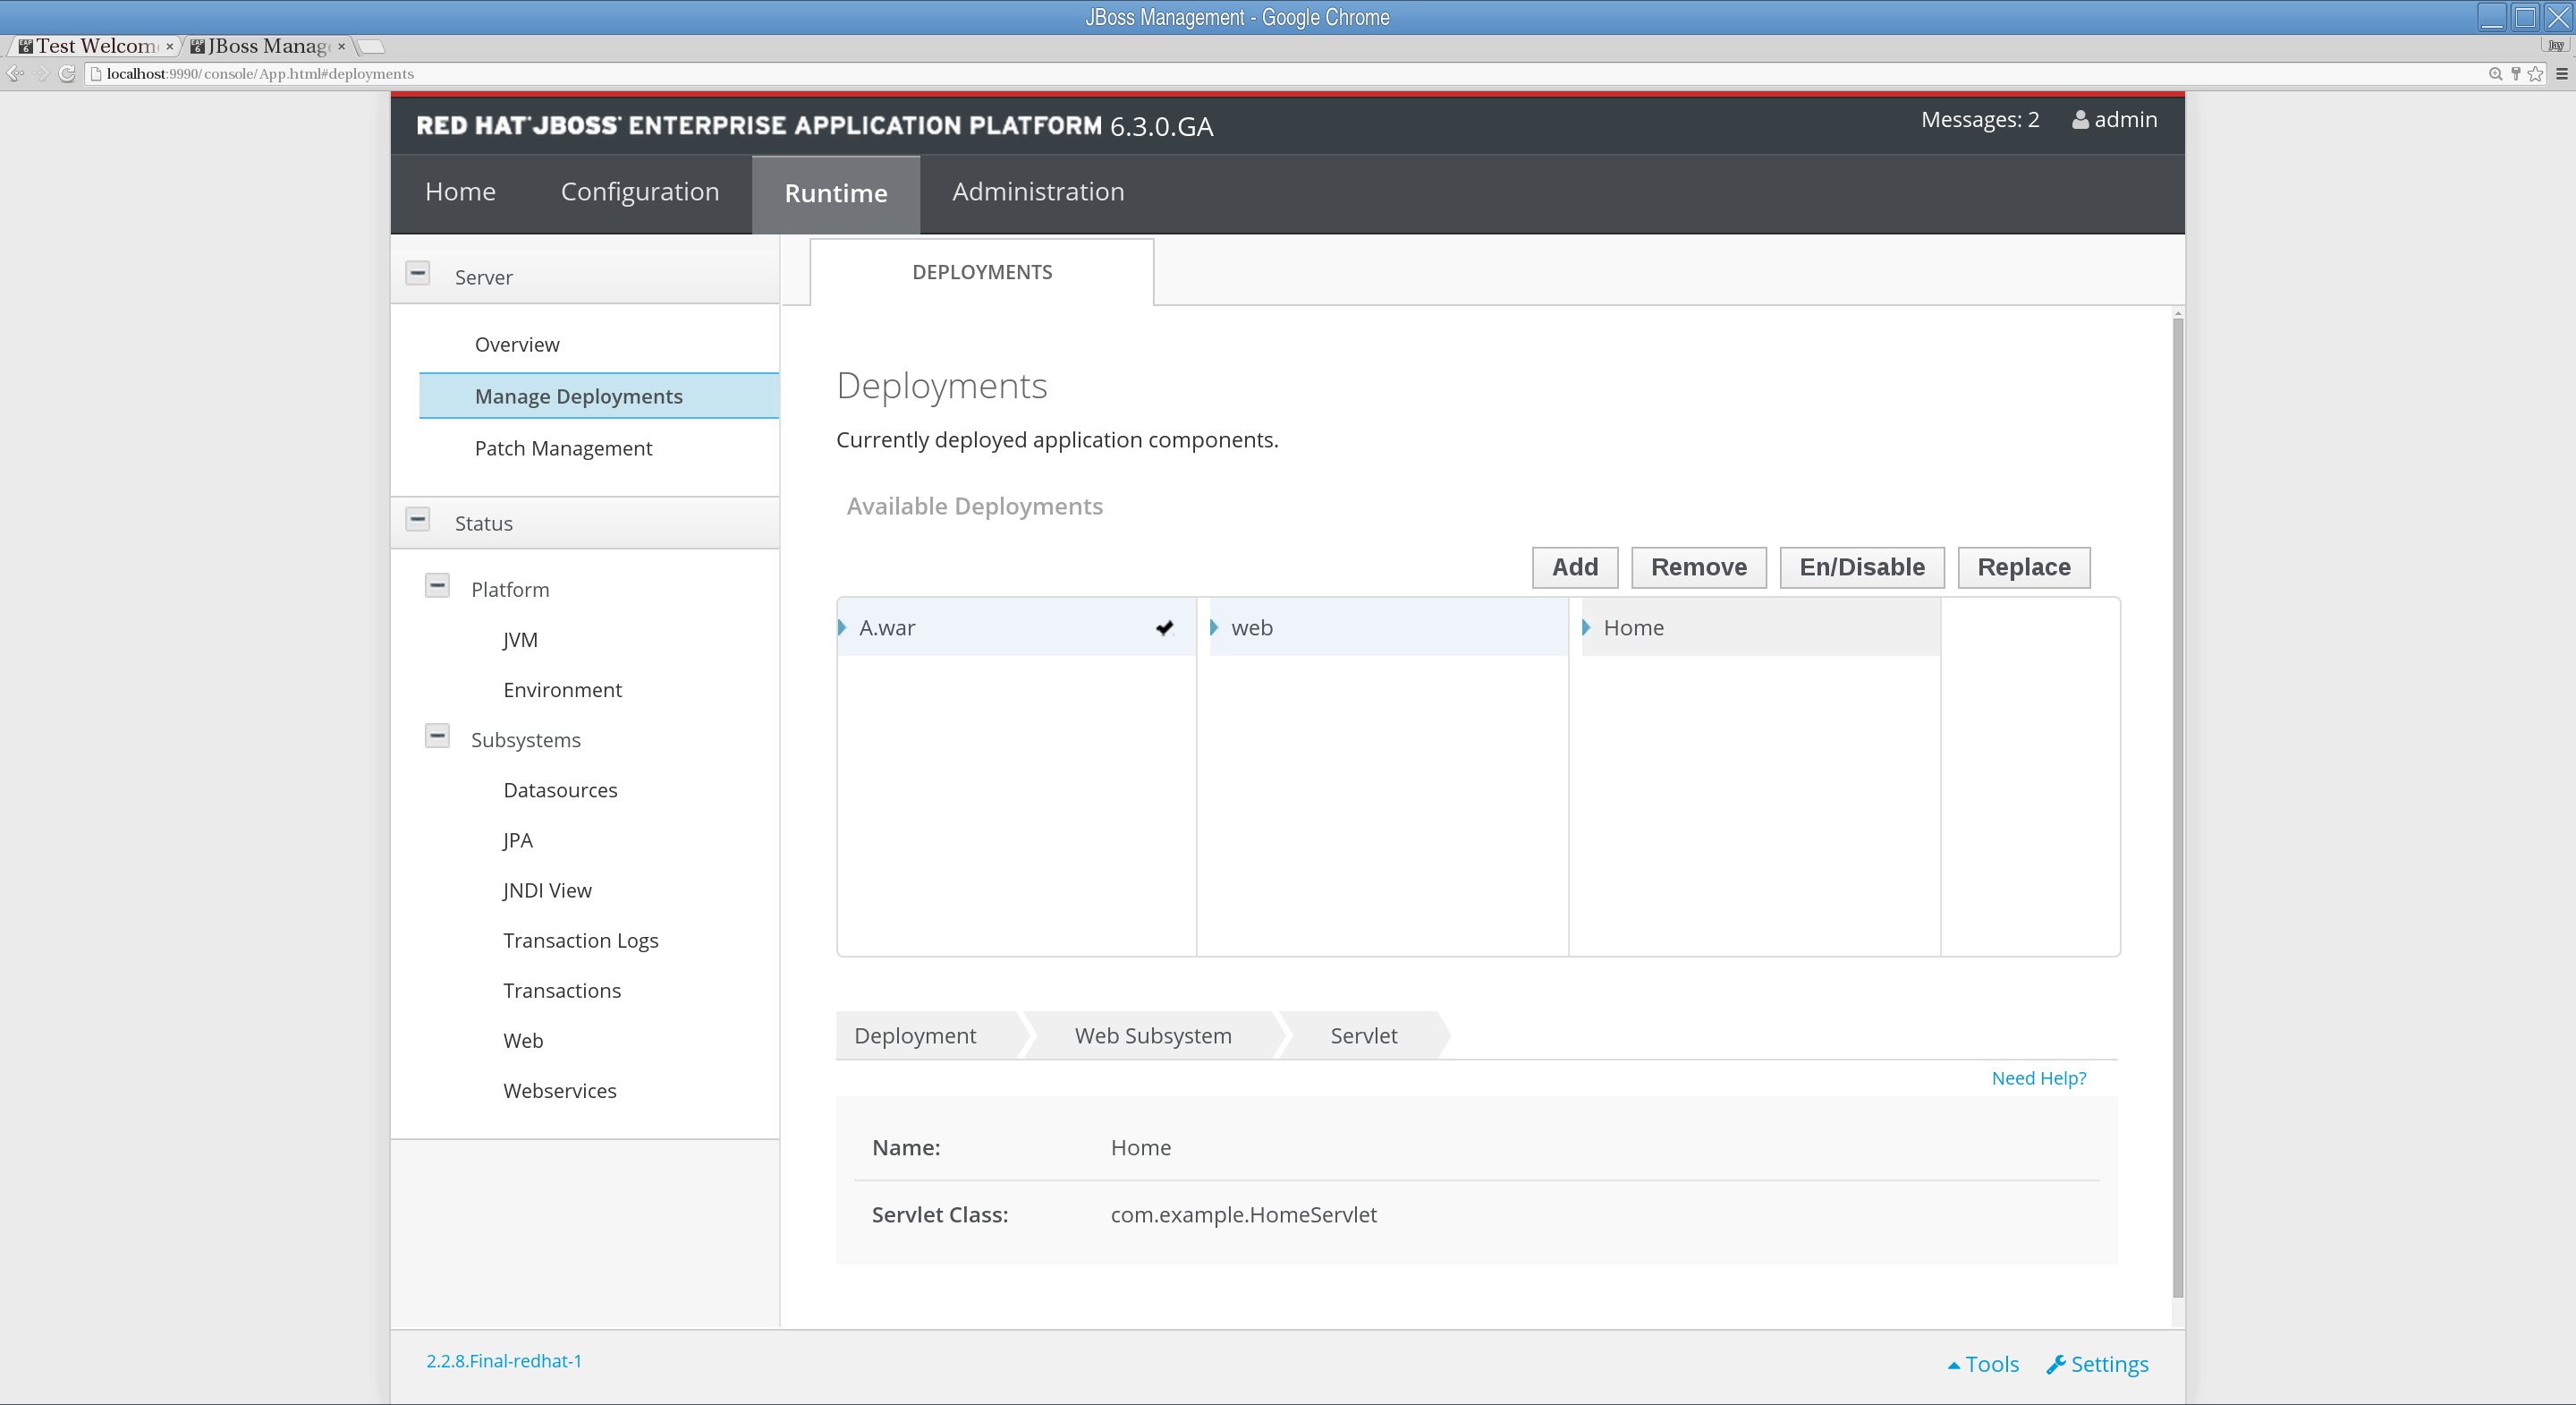Viewport: 2576px width, 1405px height.
Task: Switch to the Configuration tab
Action: click(x=640, y=192)
